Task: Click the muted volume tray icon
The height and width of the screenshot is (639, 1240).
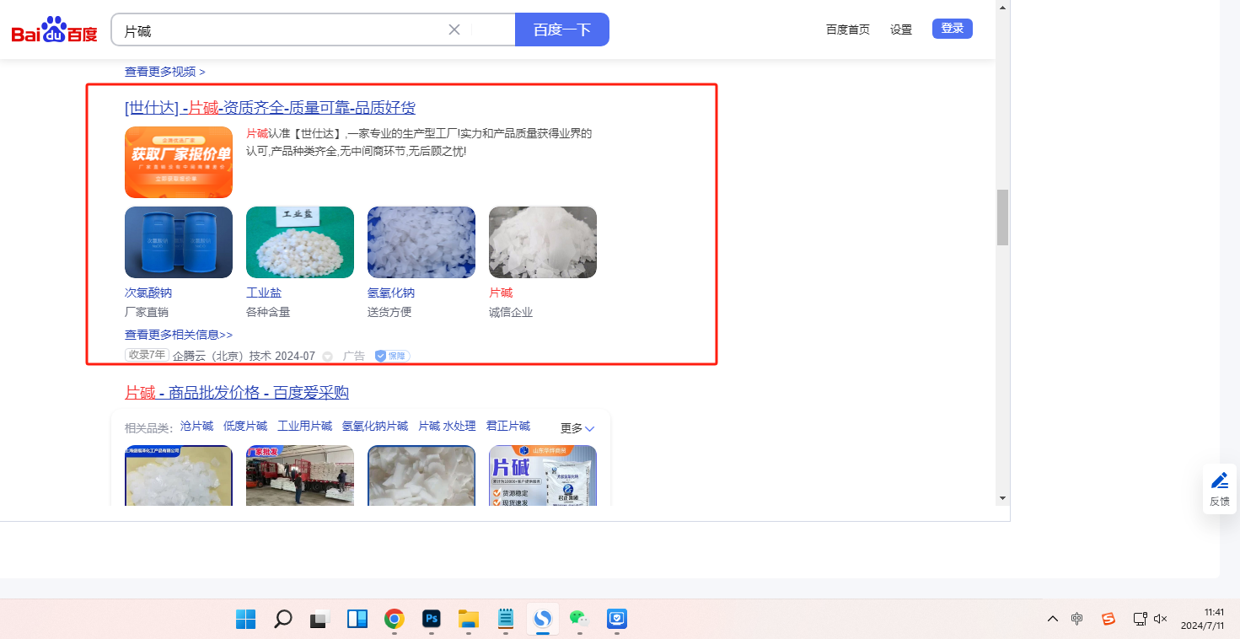Action: tap(1161, 619)
